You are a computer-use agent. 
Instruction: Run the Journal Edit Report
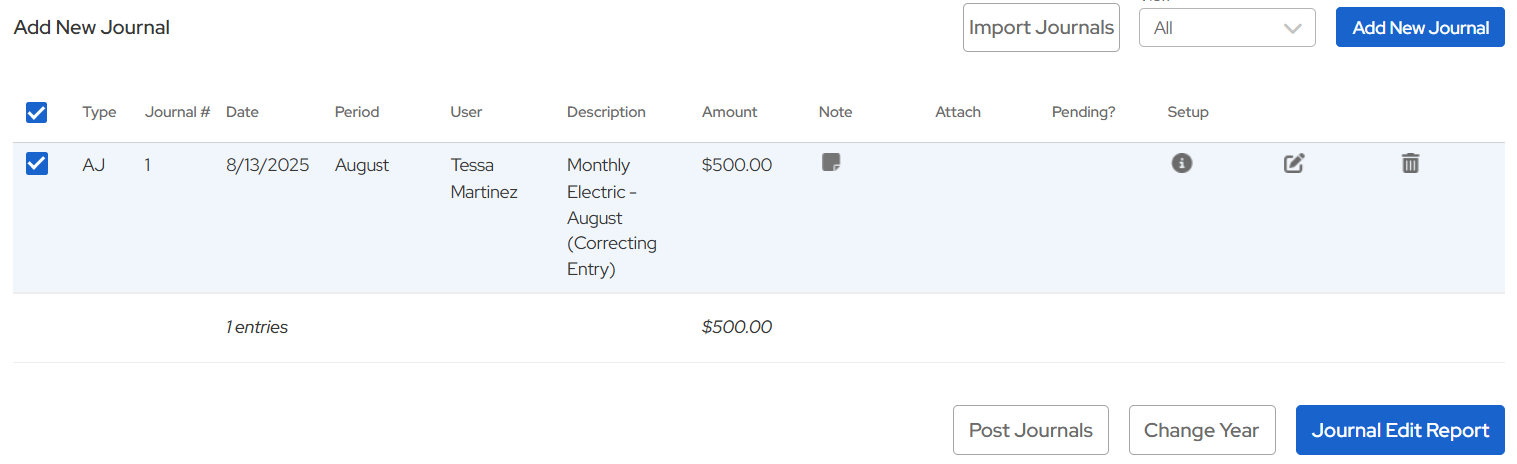(1399, 430)
